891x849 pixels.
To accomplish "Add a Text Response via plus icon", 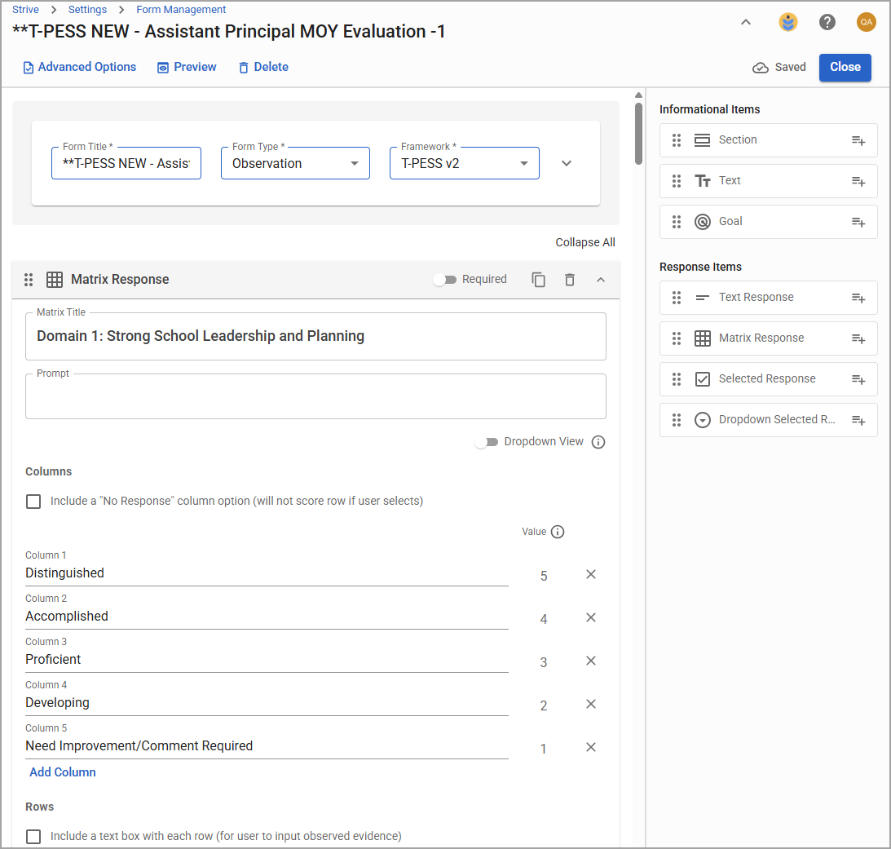I will (858, 298).
